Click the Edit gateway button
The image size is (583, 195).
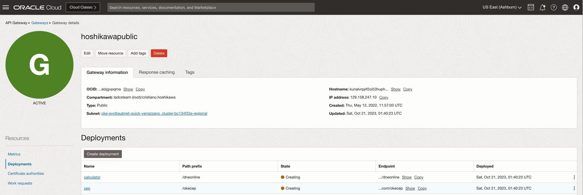[x=87, y=53]
